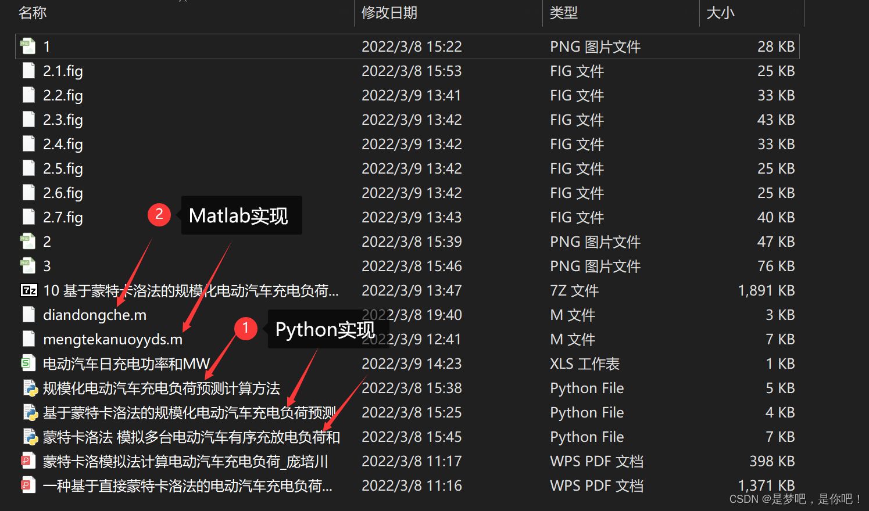
Task: Select 基于蒙特卡洛法的规模化电动汽车充电负荷预测 Python file
Action: point(189,412)
